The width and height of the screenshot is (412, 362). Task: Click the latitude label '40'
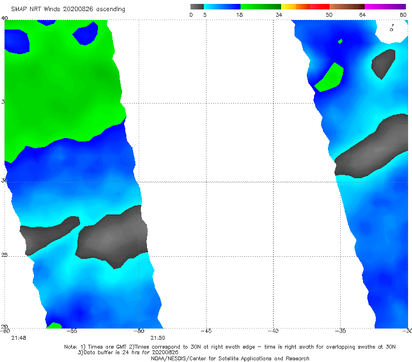tap(4, 18)
